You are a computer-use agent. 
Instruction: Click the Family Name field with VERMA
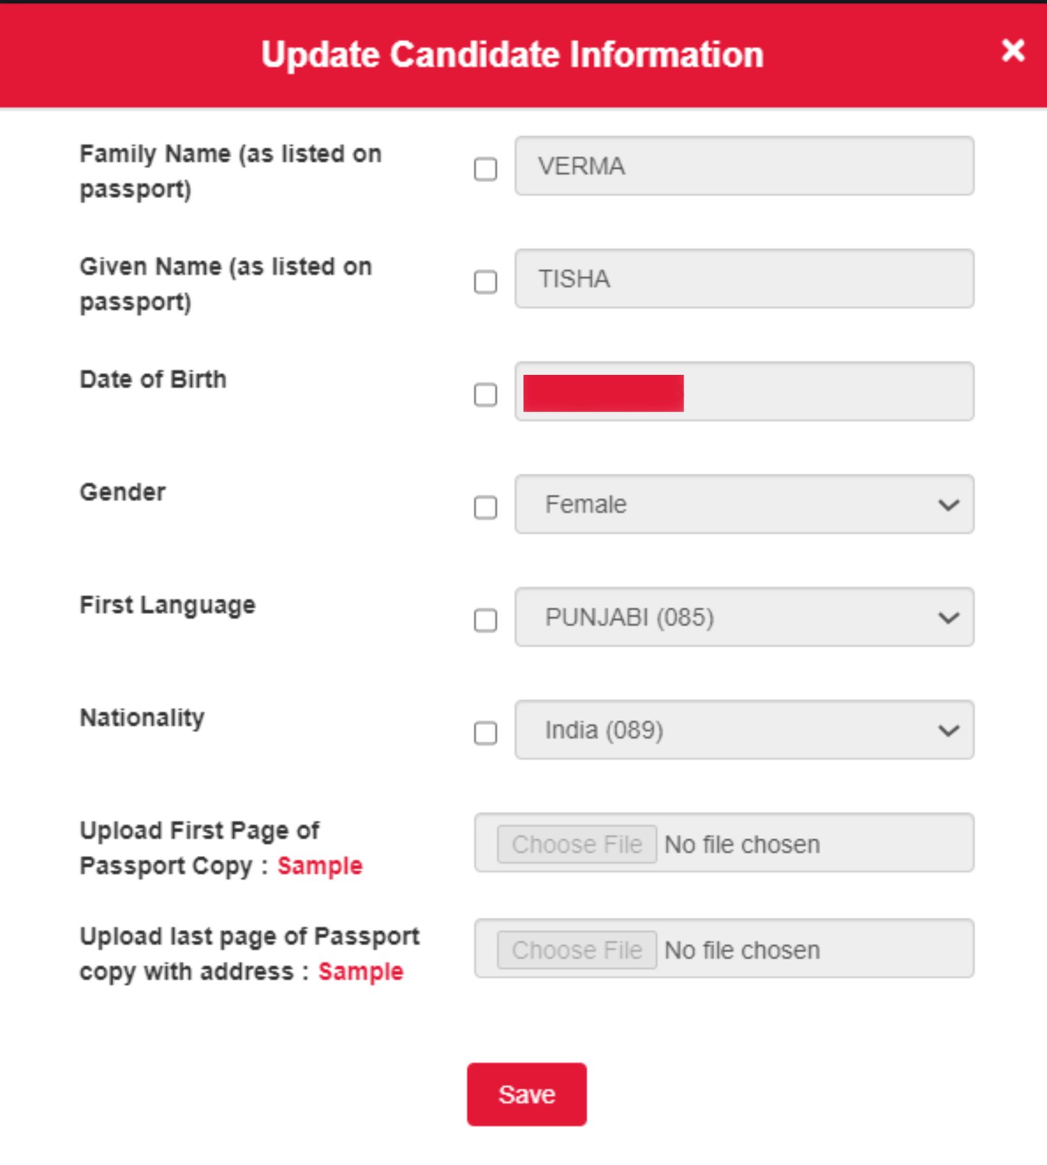pyautogui.click(x=743, y=166)
